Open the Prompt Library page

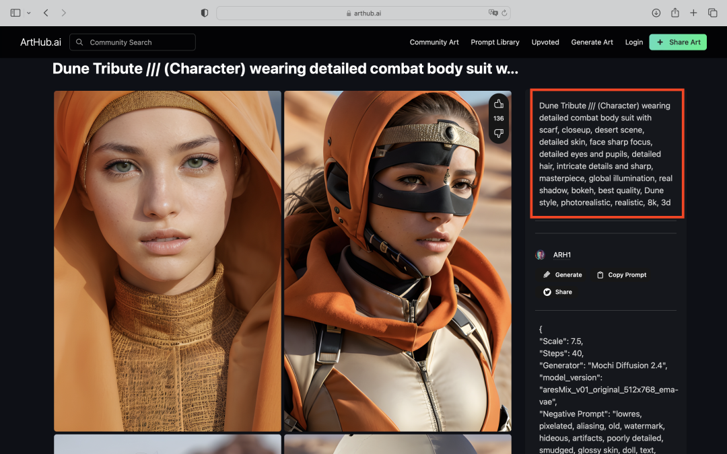click(495, 42)
